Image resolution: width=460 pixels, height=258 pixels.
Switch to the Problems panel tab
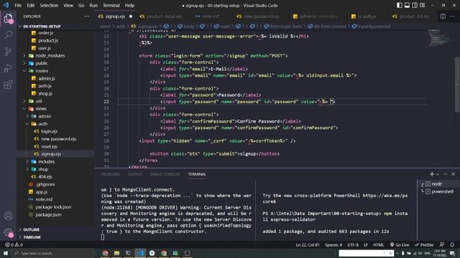pyautogui.click(x=110, y=174)
